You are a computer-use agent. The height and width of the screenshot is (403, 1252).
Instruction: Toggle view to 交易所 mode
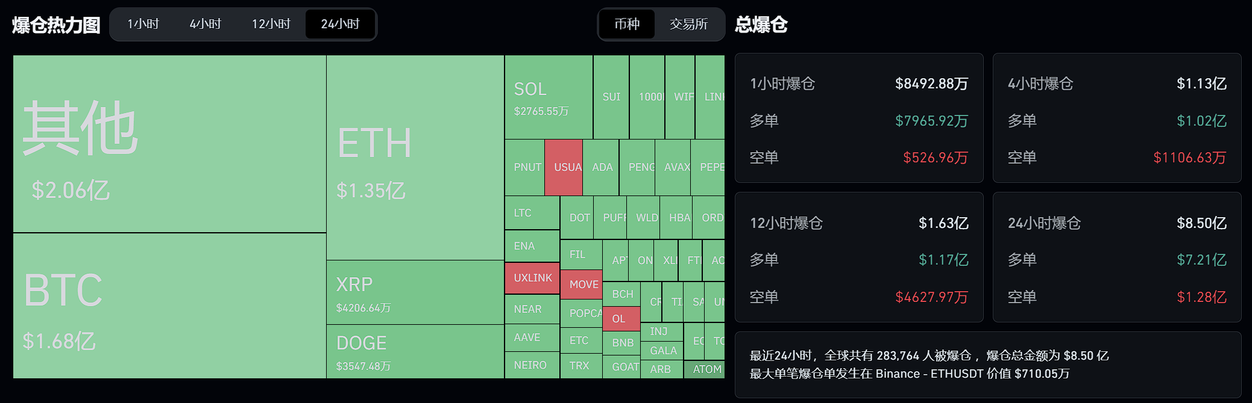coord(689,24)
